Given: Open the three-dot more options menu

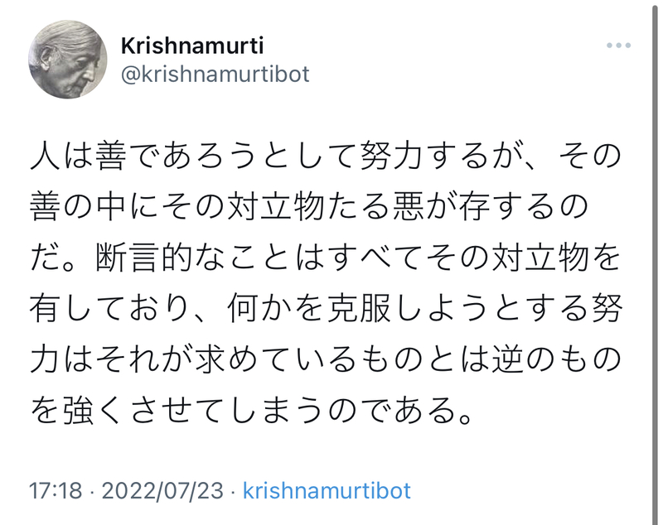Looking at the screenshot, I should point(618,46).
